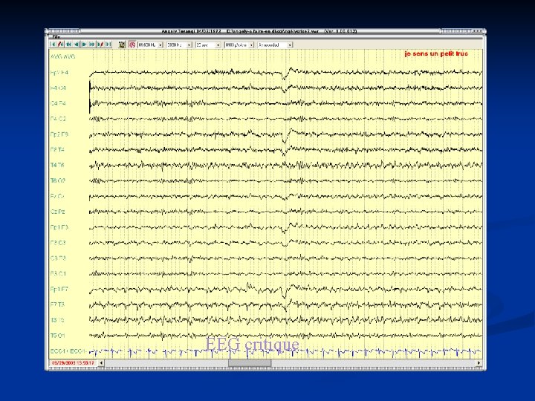Step back one page

coord(77,45)
